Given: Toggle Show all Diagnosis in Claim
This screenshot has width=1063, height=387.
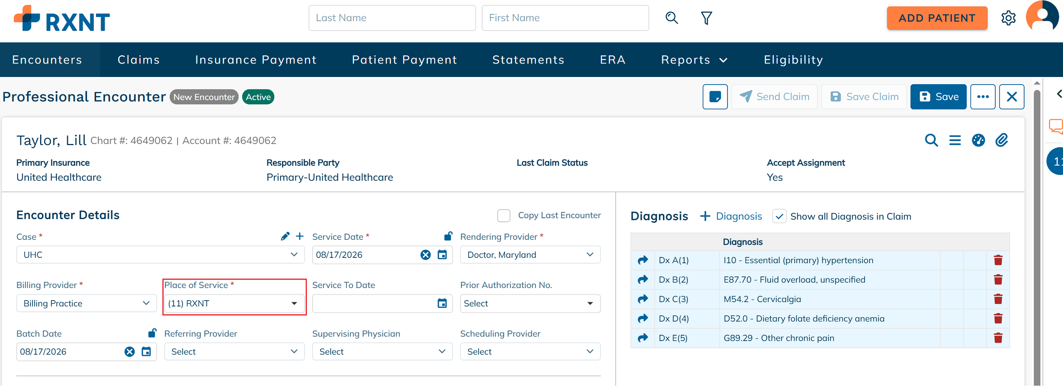Looking at the screenshot, I should [x=779, y=216].
